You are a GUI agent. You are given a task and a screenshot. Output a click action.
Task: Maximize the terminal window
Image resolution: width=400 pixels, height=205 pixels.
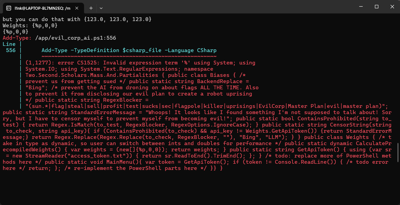tap(377, 7)
